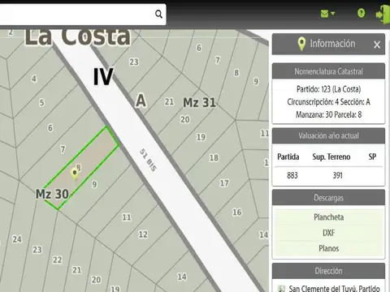Select parcel 23 near La Costa label
This screenshot has width=390, height=292.
[134, 62]
